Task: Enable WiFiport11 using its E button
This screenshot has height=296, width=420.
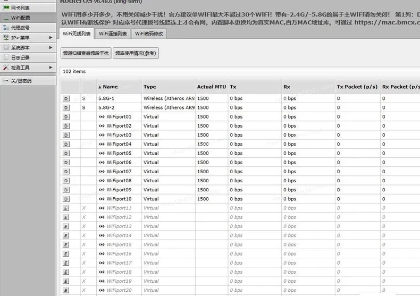Action: pos(66,208)
